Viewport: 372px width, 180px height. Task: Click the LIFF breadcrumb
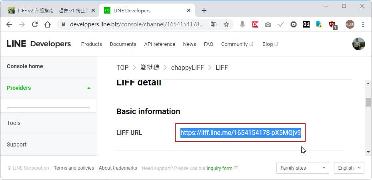222,68
